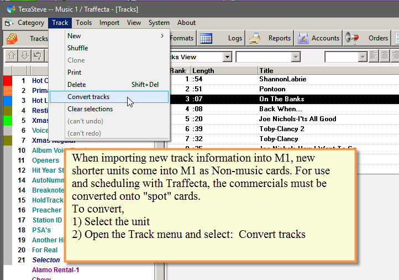Image resolution: width=399 pixels, height=280 pixels.
Task: Select the On The Banks track
Action: (x=284, y=99)
